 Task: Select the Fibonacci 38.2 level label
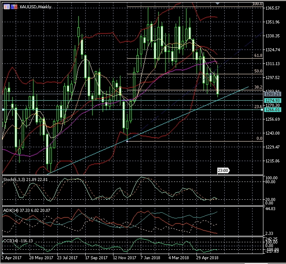coord(258,87)
